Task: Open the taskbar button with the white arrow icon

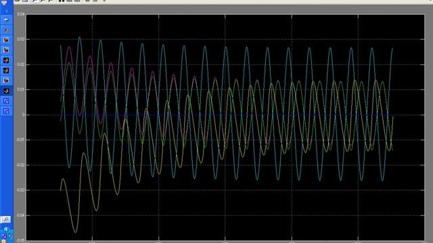Action: (x=6, y=20)
